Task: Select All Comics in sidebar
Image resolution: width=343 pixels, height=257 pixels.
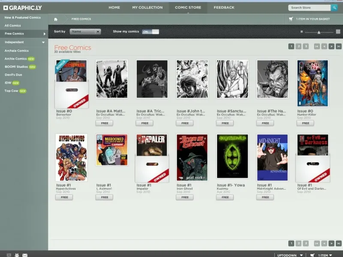Action: (13, 26)
